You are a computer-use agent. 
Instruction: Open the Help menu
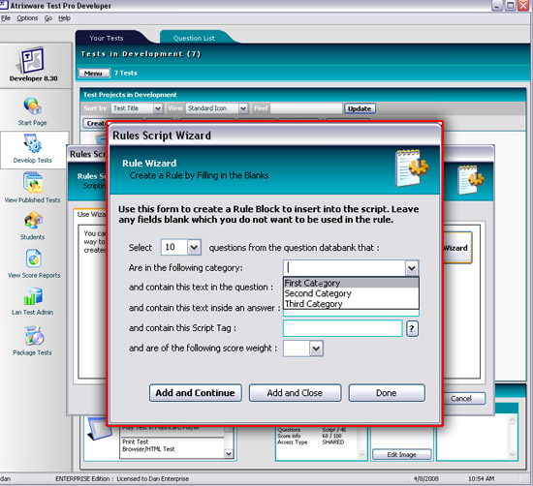(x=64, y=18)
